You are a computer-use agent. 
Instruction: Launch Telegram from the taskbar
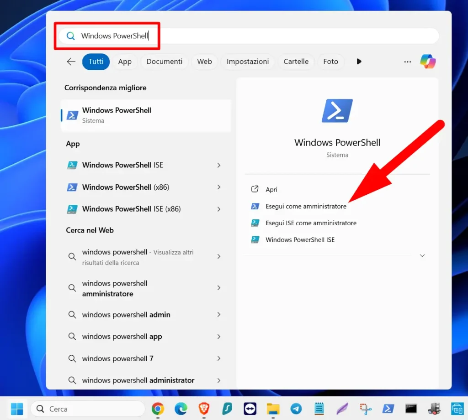[x=296, y=409]
